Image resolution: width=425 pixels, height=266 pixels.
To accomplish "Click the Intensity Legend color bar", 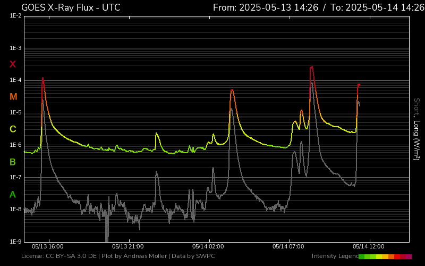I will tap(385, 256).
